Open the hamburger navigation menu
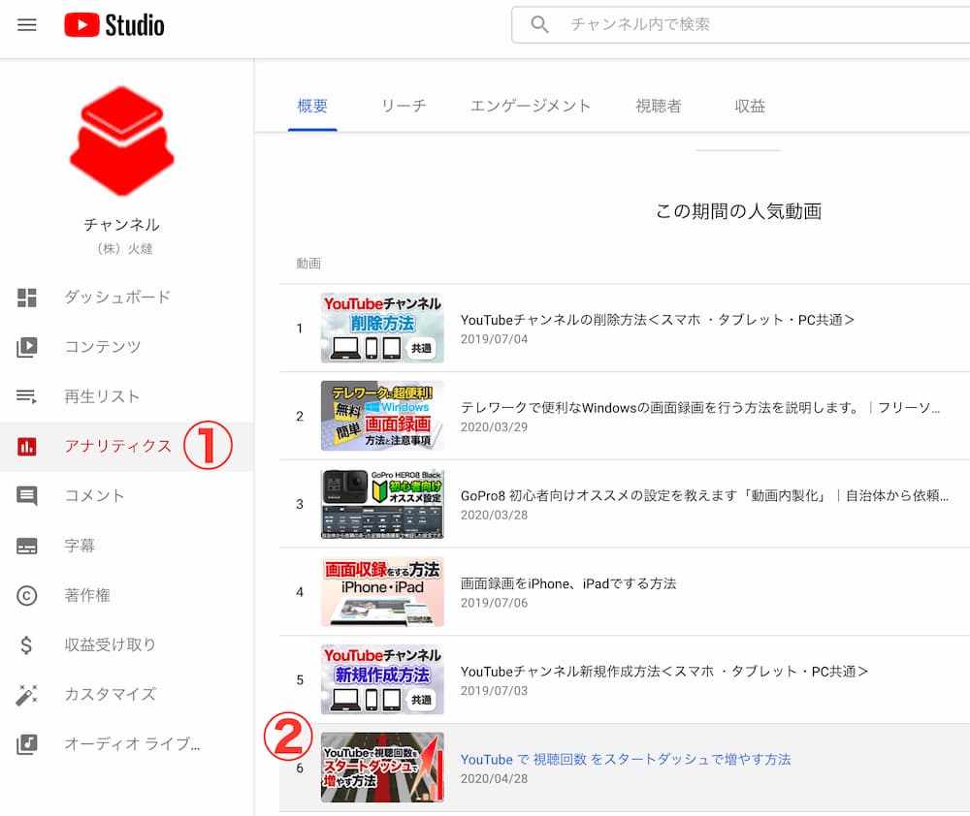 26,25
